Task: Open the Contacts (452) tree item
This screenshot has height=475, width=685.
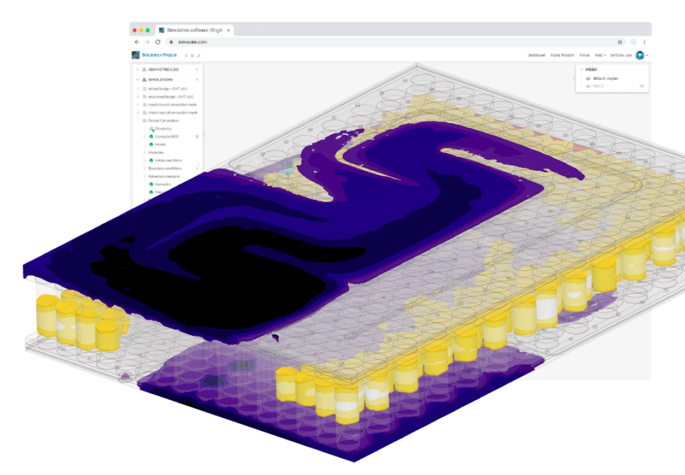Action: 166,136
